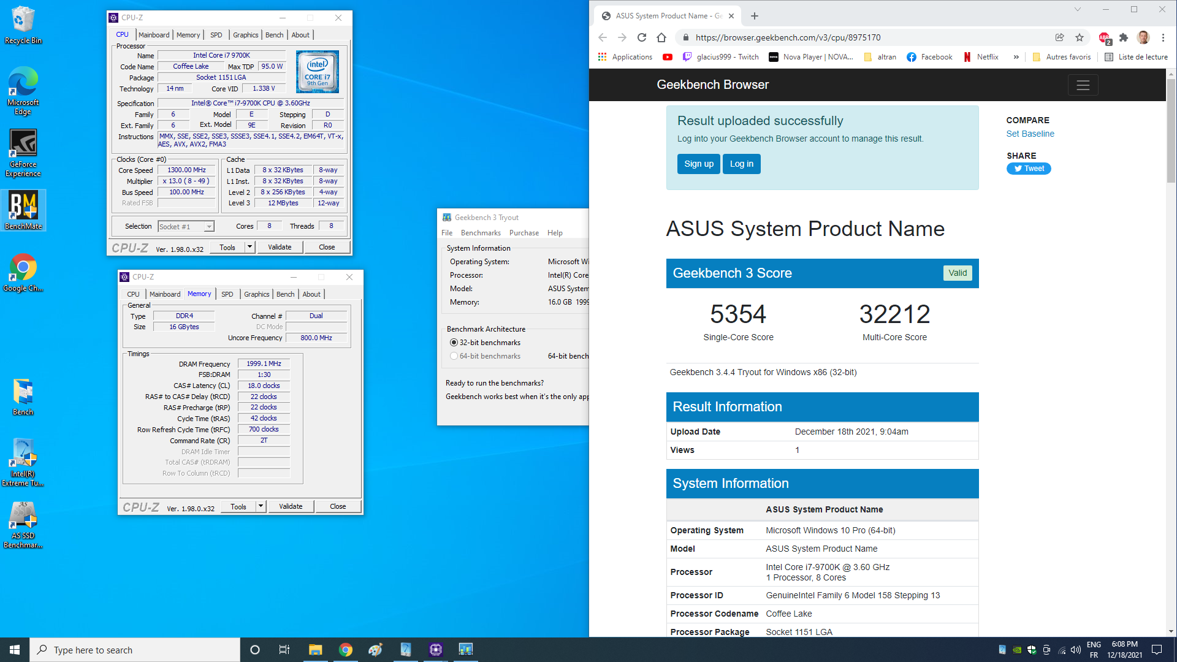This screenshot has height=662, width=1177.
Task: Open the Facebook bookmark
Action: point(929,57)
